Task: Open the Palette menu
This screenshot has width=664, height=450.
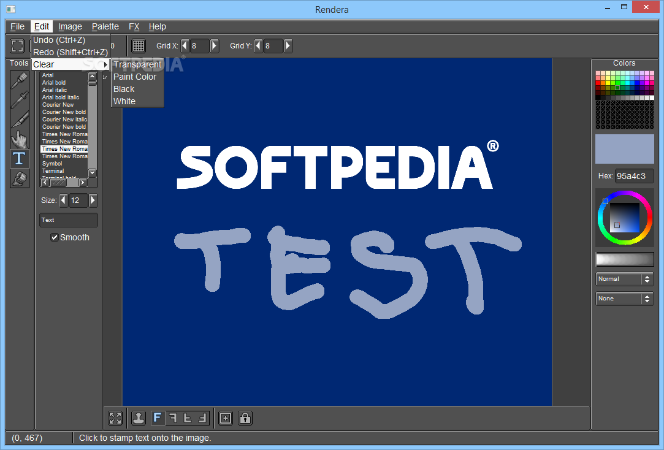Action: tap(105, 27)
